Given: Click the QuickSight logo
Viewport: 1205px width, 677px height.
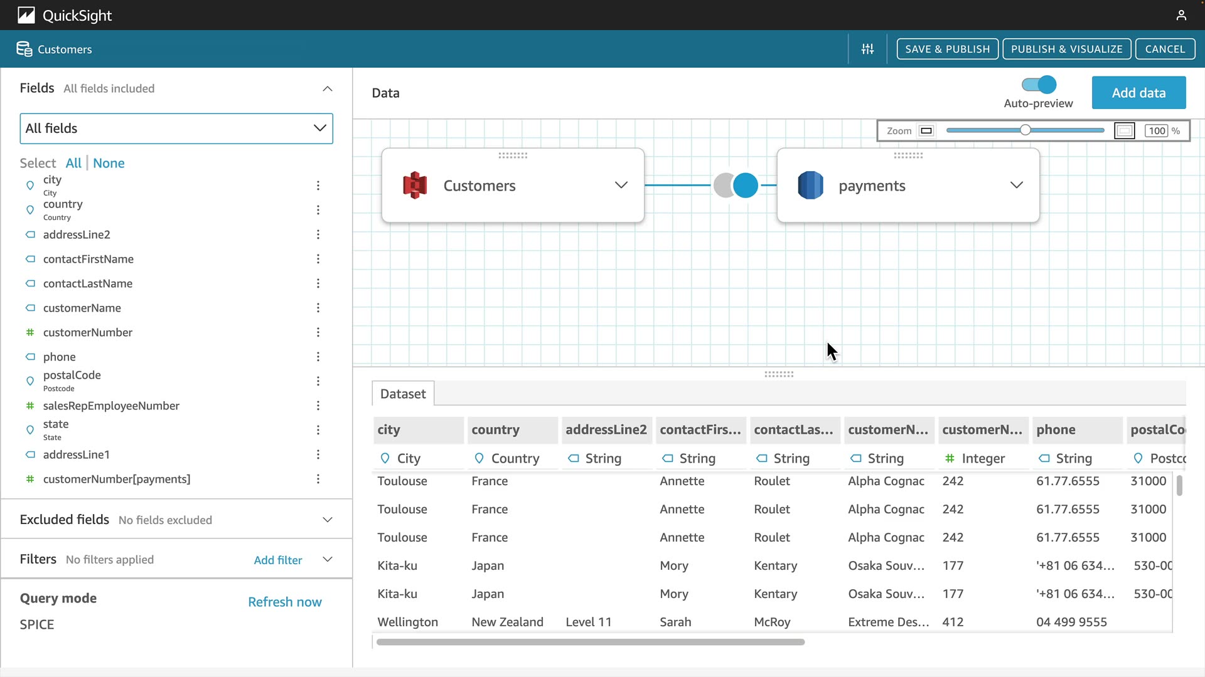Looking at the screenshot, I should (26, 15).
